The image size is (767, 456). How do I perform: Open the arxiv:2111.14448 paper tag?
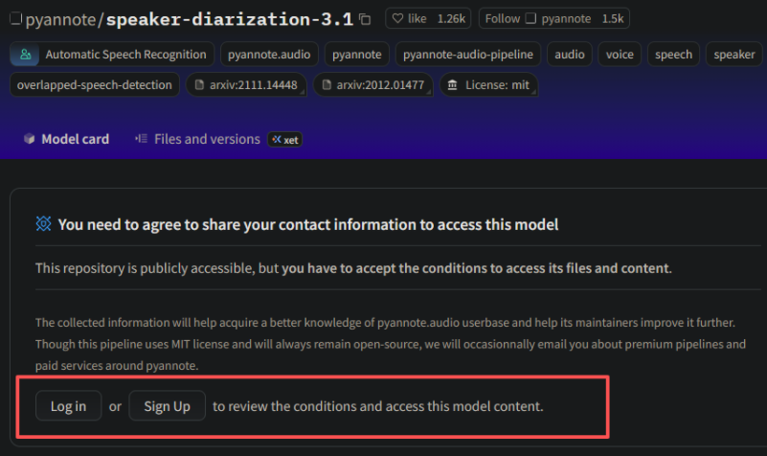246,84
